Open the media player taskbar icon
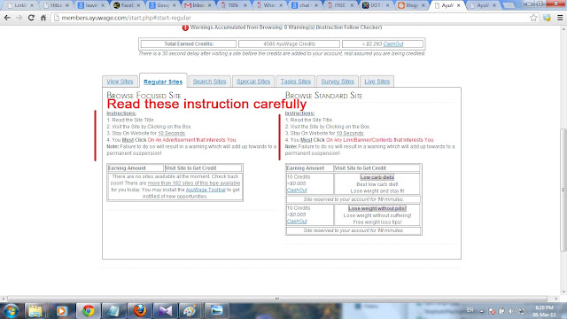567x319 pixels. [x=61, y=311]
